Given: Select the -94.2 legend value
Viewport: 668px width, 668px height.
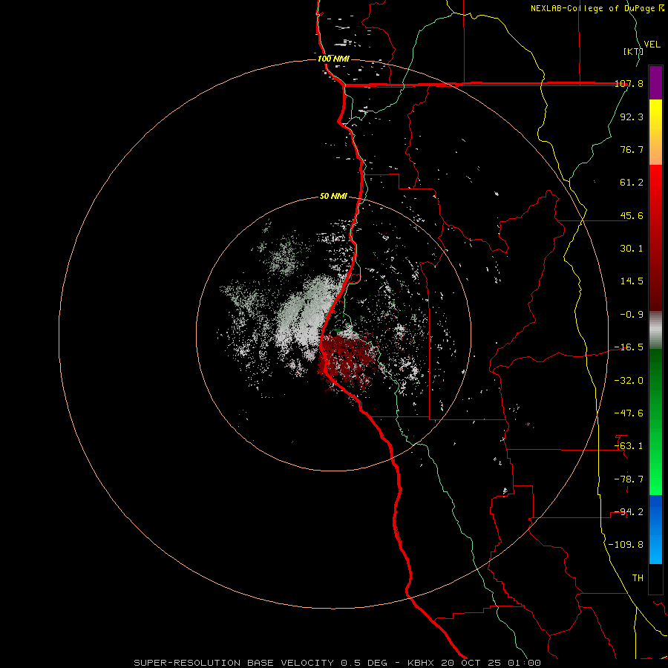Looking at the screenshot, I should point(629,512).
